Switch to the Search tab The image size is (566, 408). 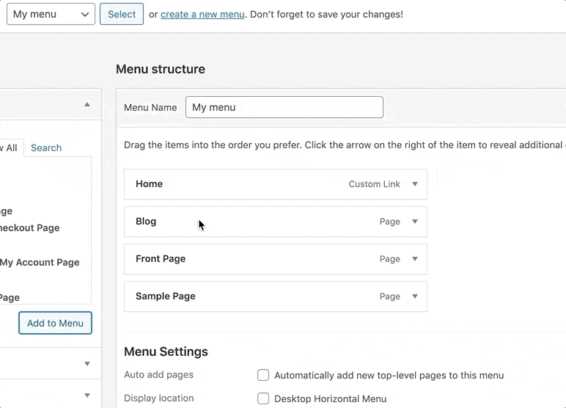point(46,147)
